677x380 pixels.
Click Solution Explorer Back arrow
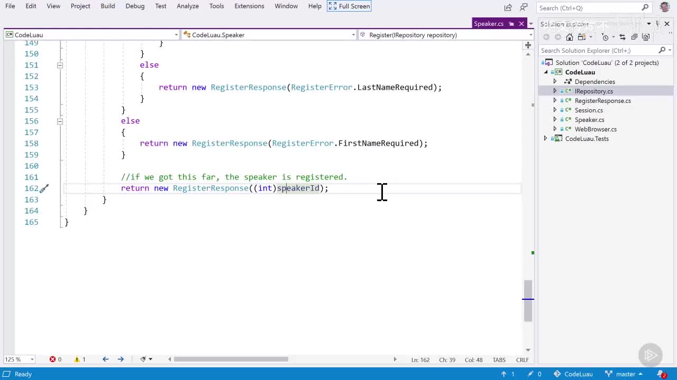(546, 37)
